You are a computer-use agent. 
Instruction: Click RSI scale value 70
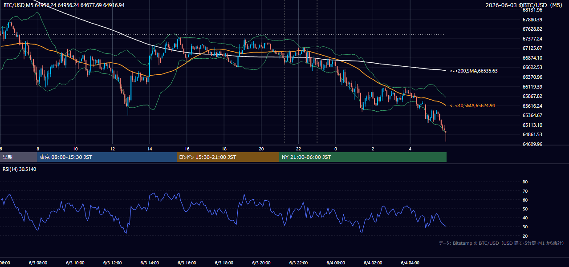(525, 191)
